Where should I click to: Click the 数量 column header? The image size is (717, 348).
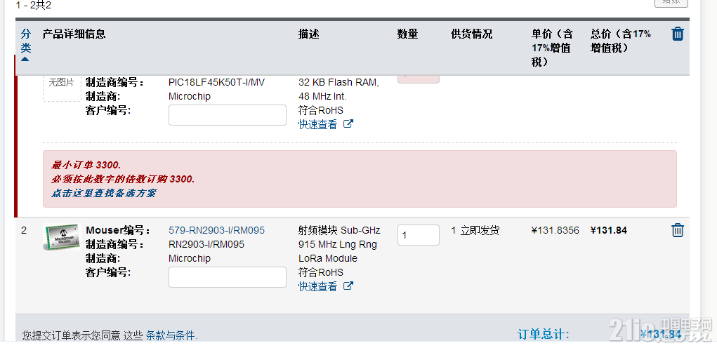tap(407, 34)
